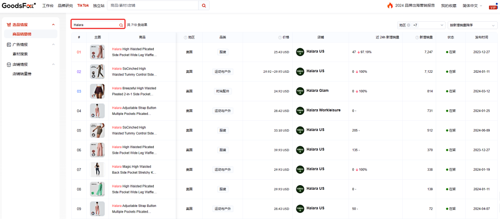
Task: Click the 共 710 条结果 result count
Action: 137,25
